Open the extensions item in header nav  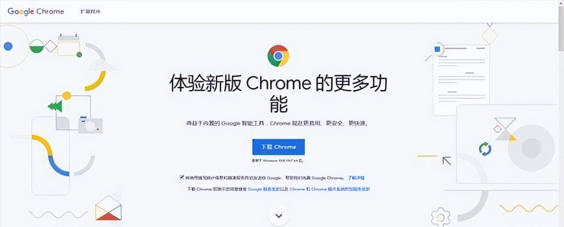click(90, 11)
